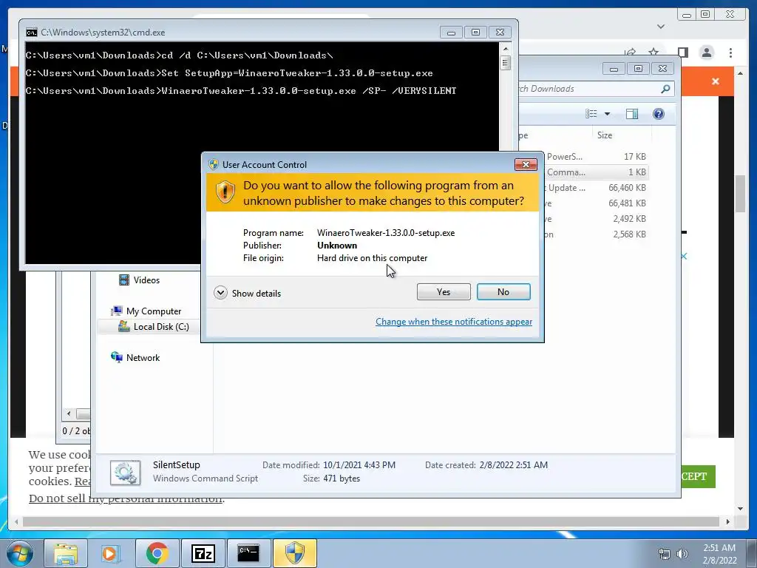Viewport: 757px width, 568px height.
Task: Open Chrome tab search chevron
Action: [x=661, y=27]
